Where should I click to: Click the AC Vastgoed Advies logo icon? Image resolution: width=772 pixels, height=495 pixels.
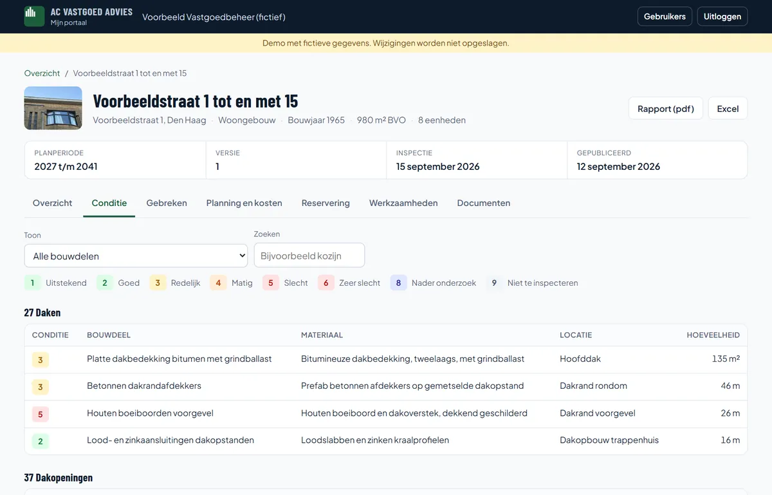(x=34, y=16)
